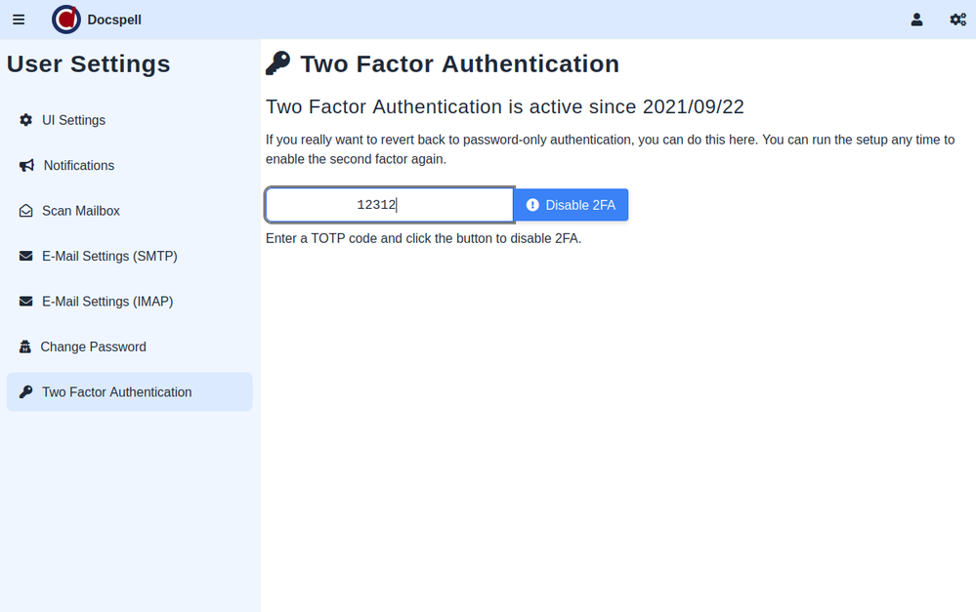Click the open-envelope icon for Scan Mailbox
Viewport: 976px width, 612px height.
click(26, 211)
